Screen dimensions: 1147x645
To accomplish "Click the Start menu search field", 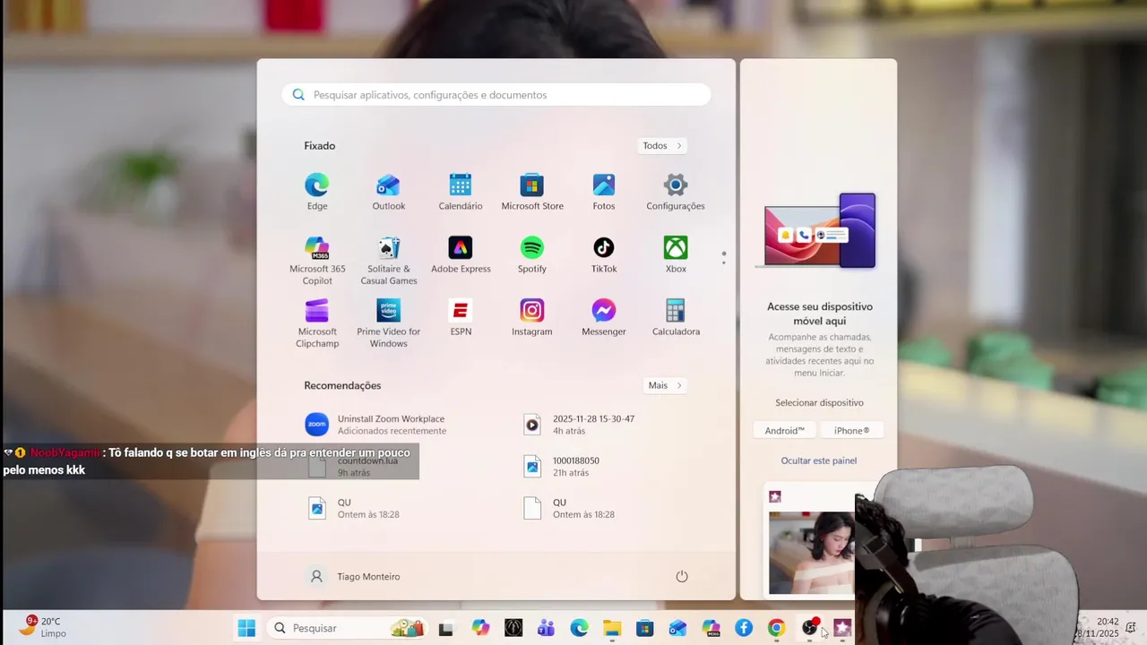I will [x=496, y=95].
